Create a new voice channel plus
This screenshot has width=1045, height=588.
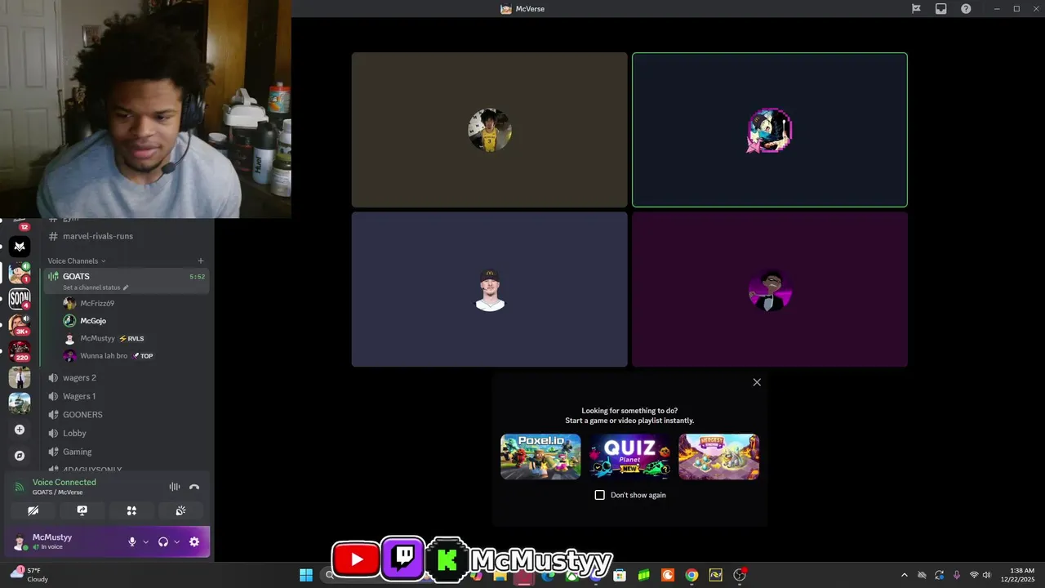(201, 261)
